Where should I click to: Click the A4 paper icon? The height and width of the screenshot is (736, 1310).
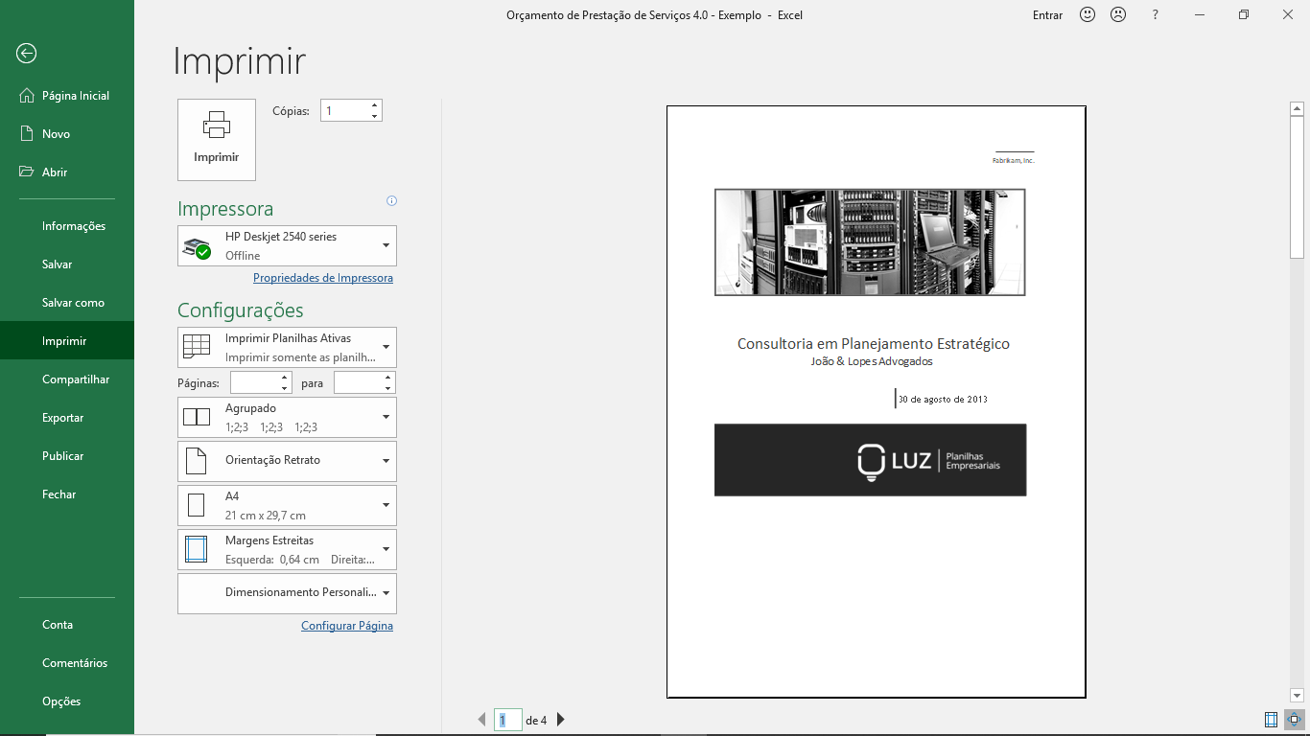click(196, 505)
